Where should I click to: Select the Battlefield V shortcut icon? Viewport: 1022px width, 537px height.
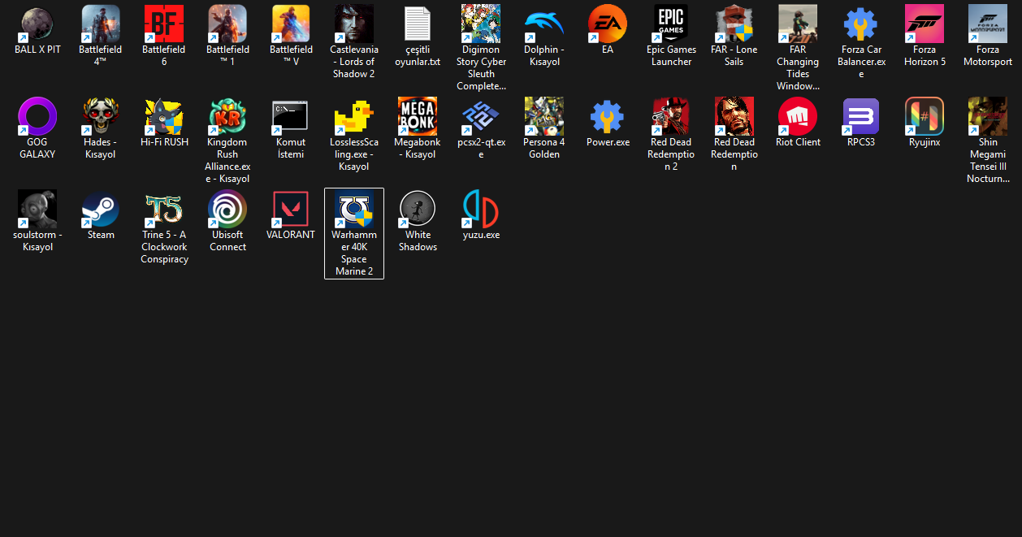[x=291, y=24]
